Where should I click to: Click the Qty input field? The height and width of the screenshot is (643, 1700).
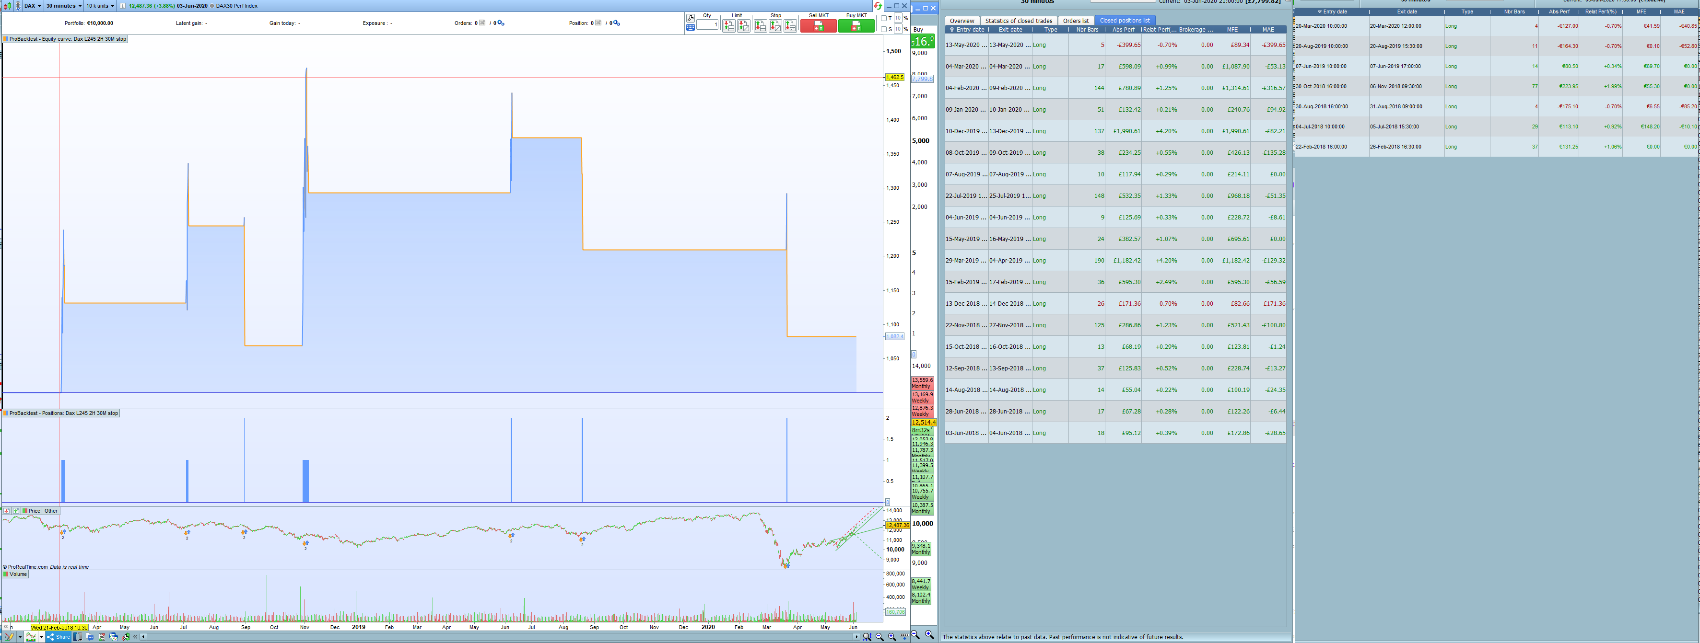pos(707,25)
